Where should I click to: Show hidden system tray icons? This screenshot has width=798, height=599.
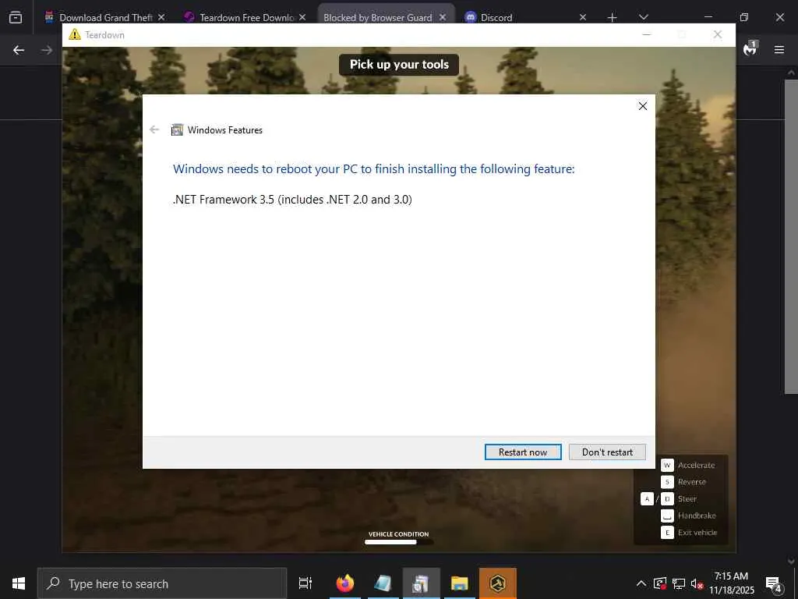(641, 583)
